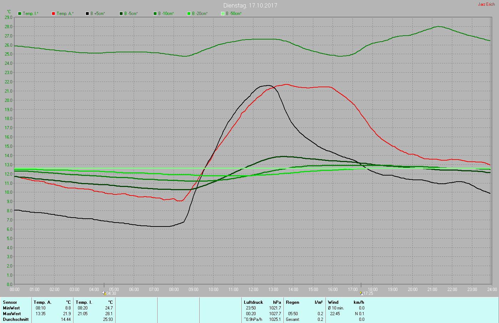This screenshot has height=323, width=499.
Task: Click the '°C' axis unit label at top left
Action: tap(9, 12)
